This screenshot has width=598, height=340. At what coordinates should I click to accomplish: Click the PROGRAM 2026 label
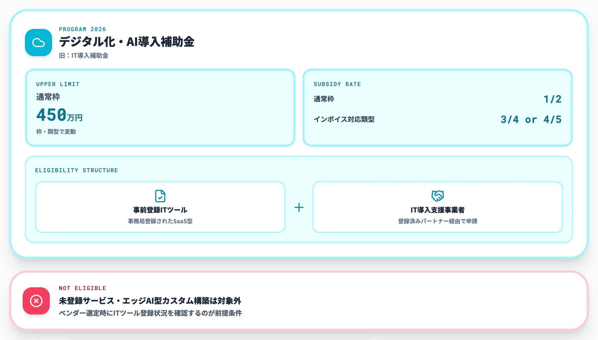click(x=82, y=29)
